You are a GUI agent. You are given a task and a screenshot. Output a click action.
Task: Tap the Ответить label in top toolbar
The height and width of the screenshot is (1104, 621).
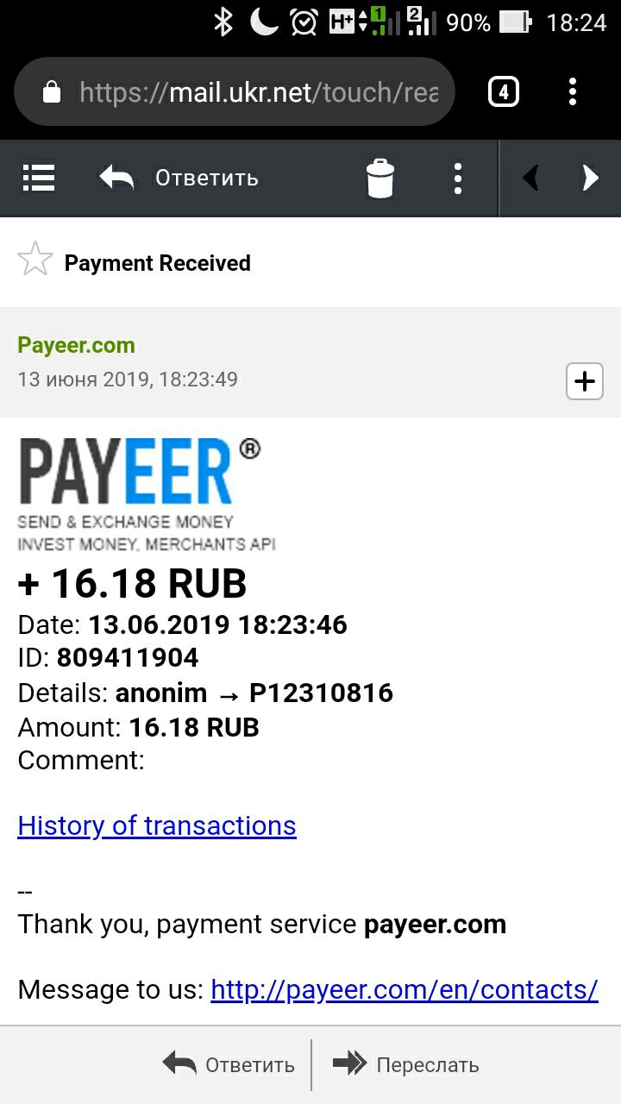pyautogui.click(x=207, y=178)
